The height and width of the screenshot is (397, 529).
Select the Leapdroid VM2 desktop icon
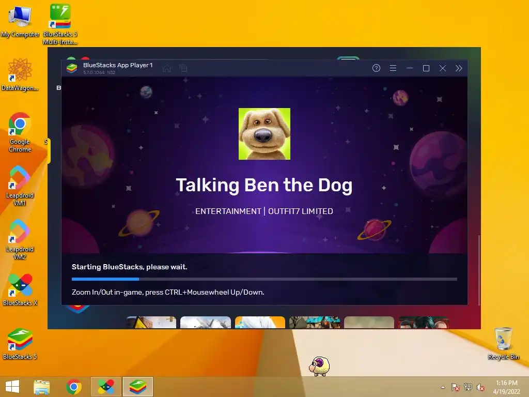[x=20, y=239]
